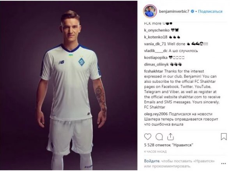
Task: Follow via the Подписаться link
Action: tap(210, 11)
